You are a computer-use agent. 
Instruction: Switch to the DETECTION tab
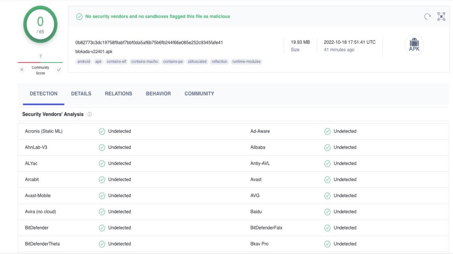point(43,94)
